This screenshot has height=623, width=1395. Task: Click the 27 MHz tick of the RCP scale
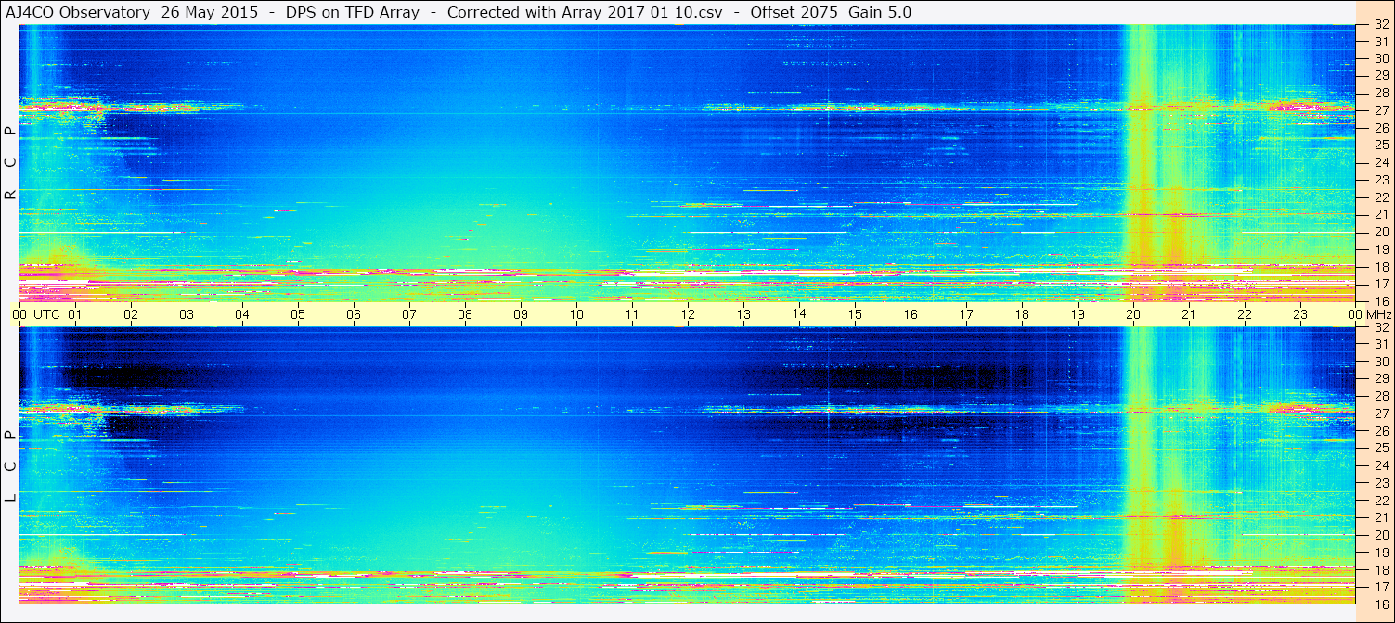pos(1381,110)
